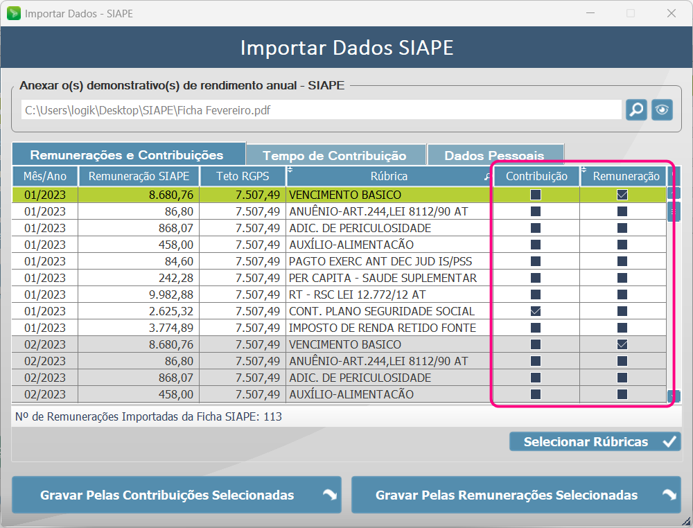Select the 3.774,89 remuneration cell
Image resolution: width=693 pixels, height=528 pixels.
[x=139, y=328]
